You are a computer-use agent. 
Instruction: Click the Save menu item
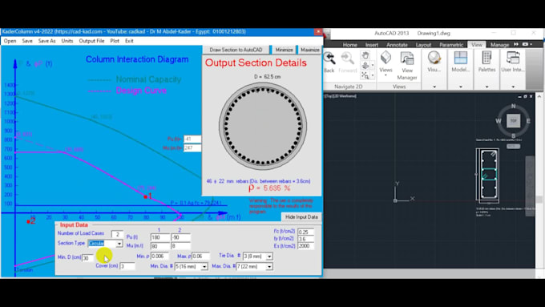27,41
